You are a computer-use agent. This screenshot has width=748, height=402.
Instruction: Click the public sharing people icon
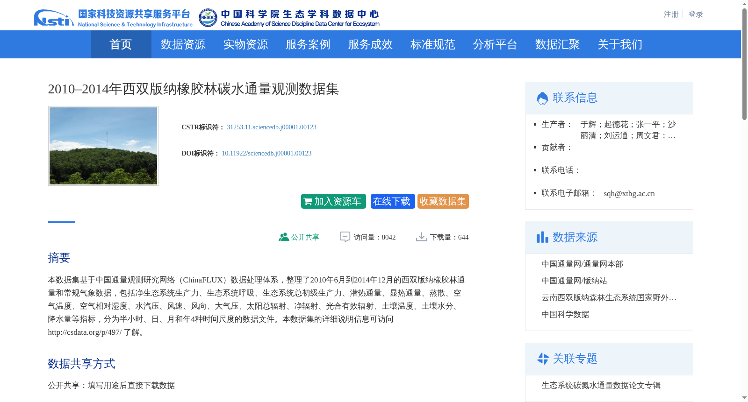[284, 237]
